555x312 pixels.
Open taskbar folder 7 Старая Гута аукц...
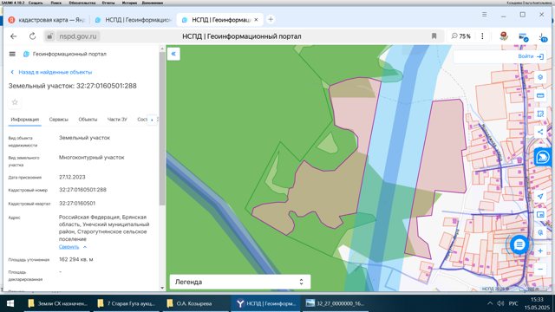[127, 303]
